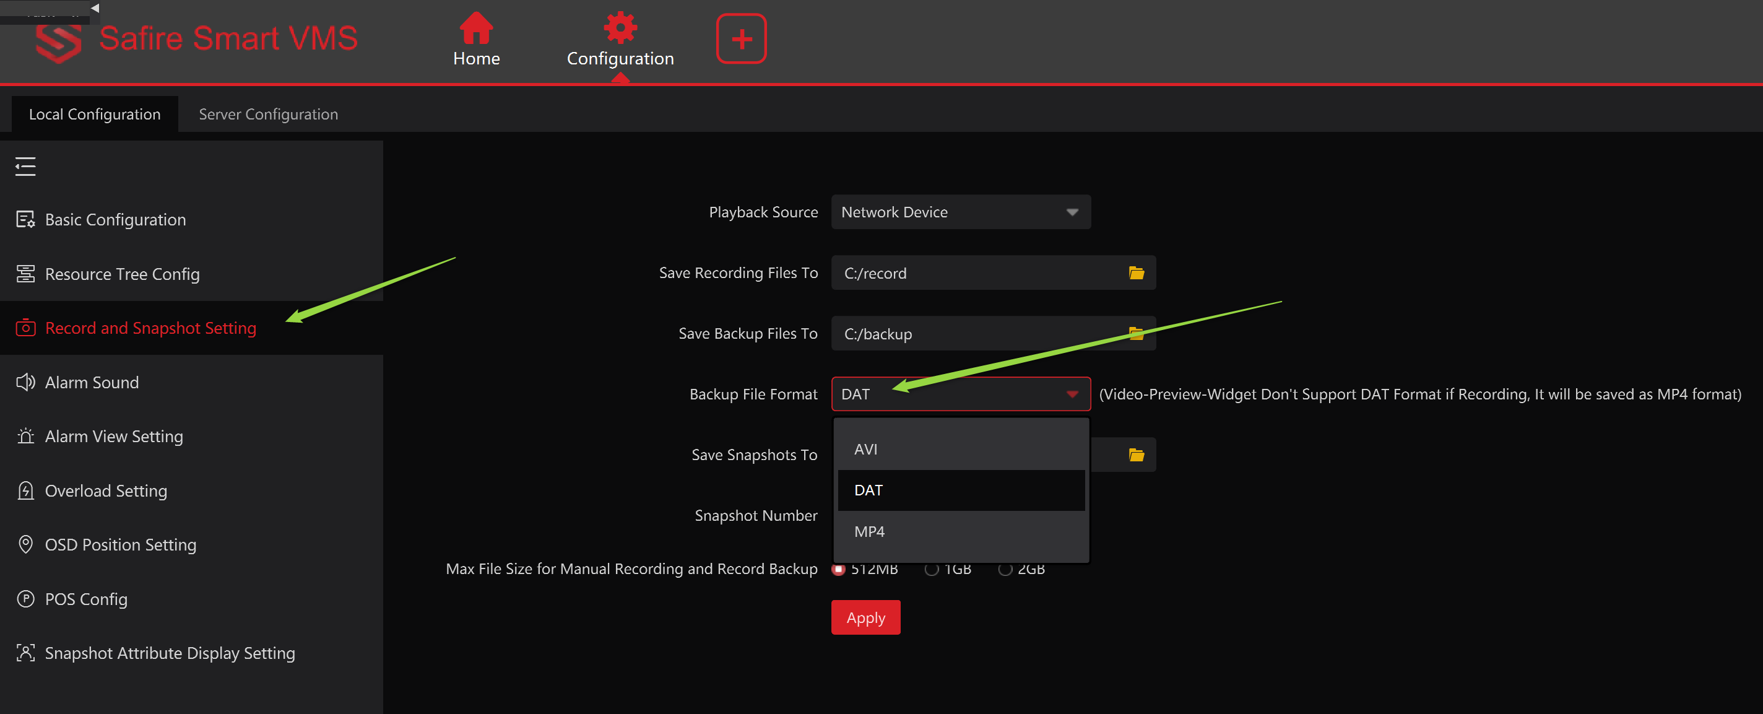Click the Backup File Format label

coord(753,394)
